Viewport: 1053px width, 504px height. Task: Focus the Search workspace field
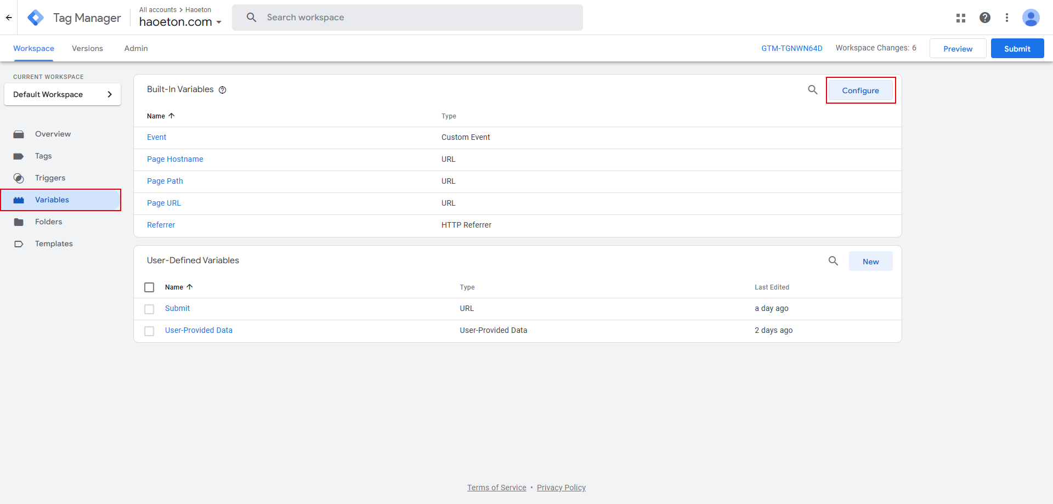[407, 18]
